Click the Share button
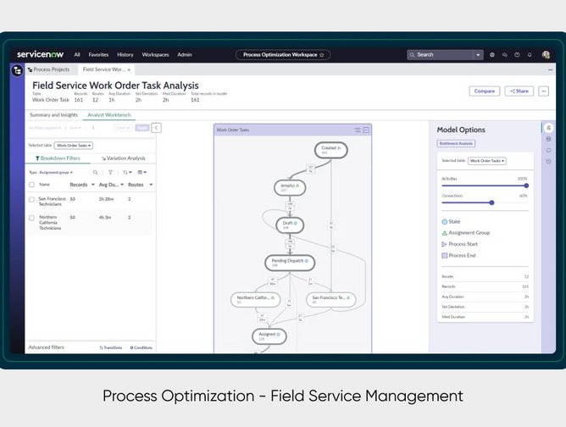 click(519, 91)
